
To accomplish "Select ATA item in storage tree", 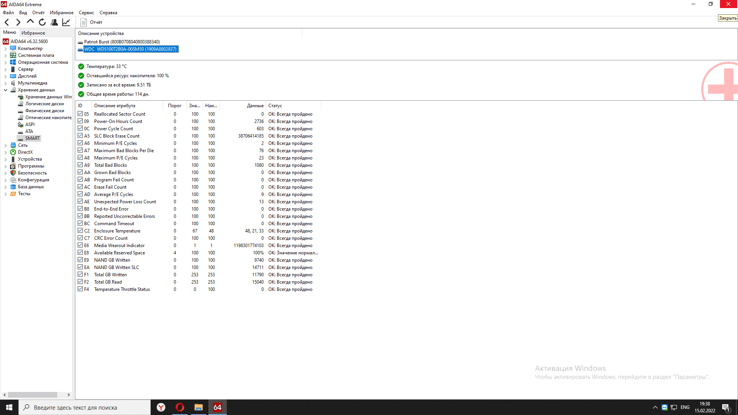I will (29, 131).
